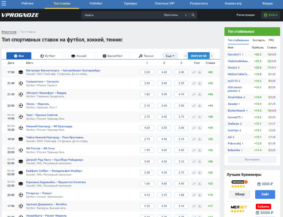Viewport: 283px width, 217px height.
Task: Filter by Футбол sport
Action: (x=47, y=56)
